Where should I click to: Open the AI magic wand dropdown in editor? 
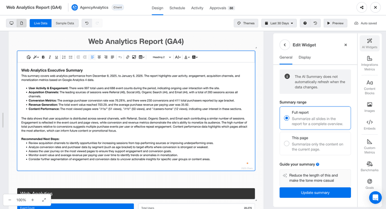coord(36,57)
